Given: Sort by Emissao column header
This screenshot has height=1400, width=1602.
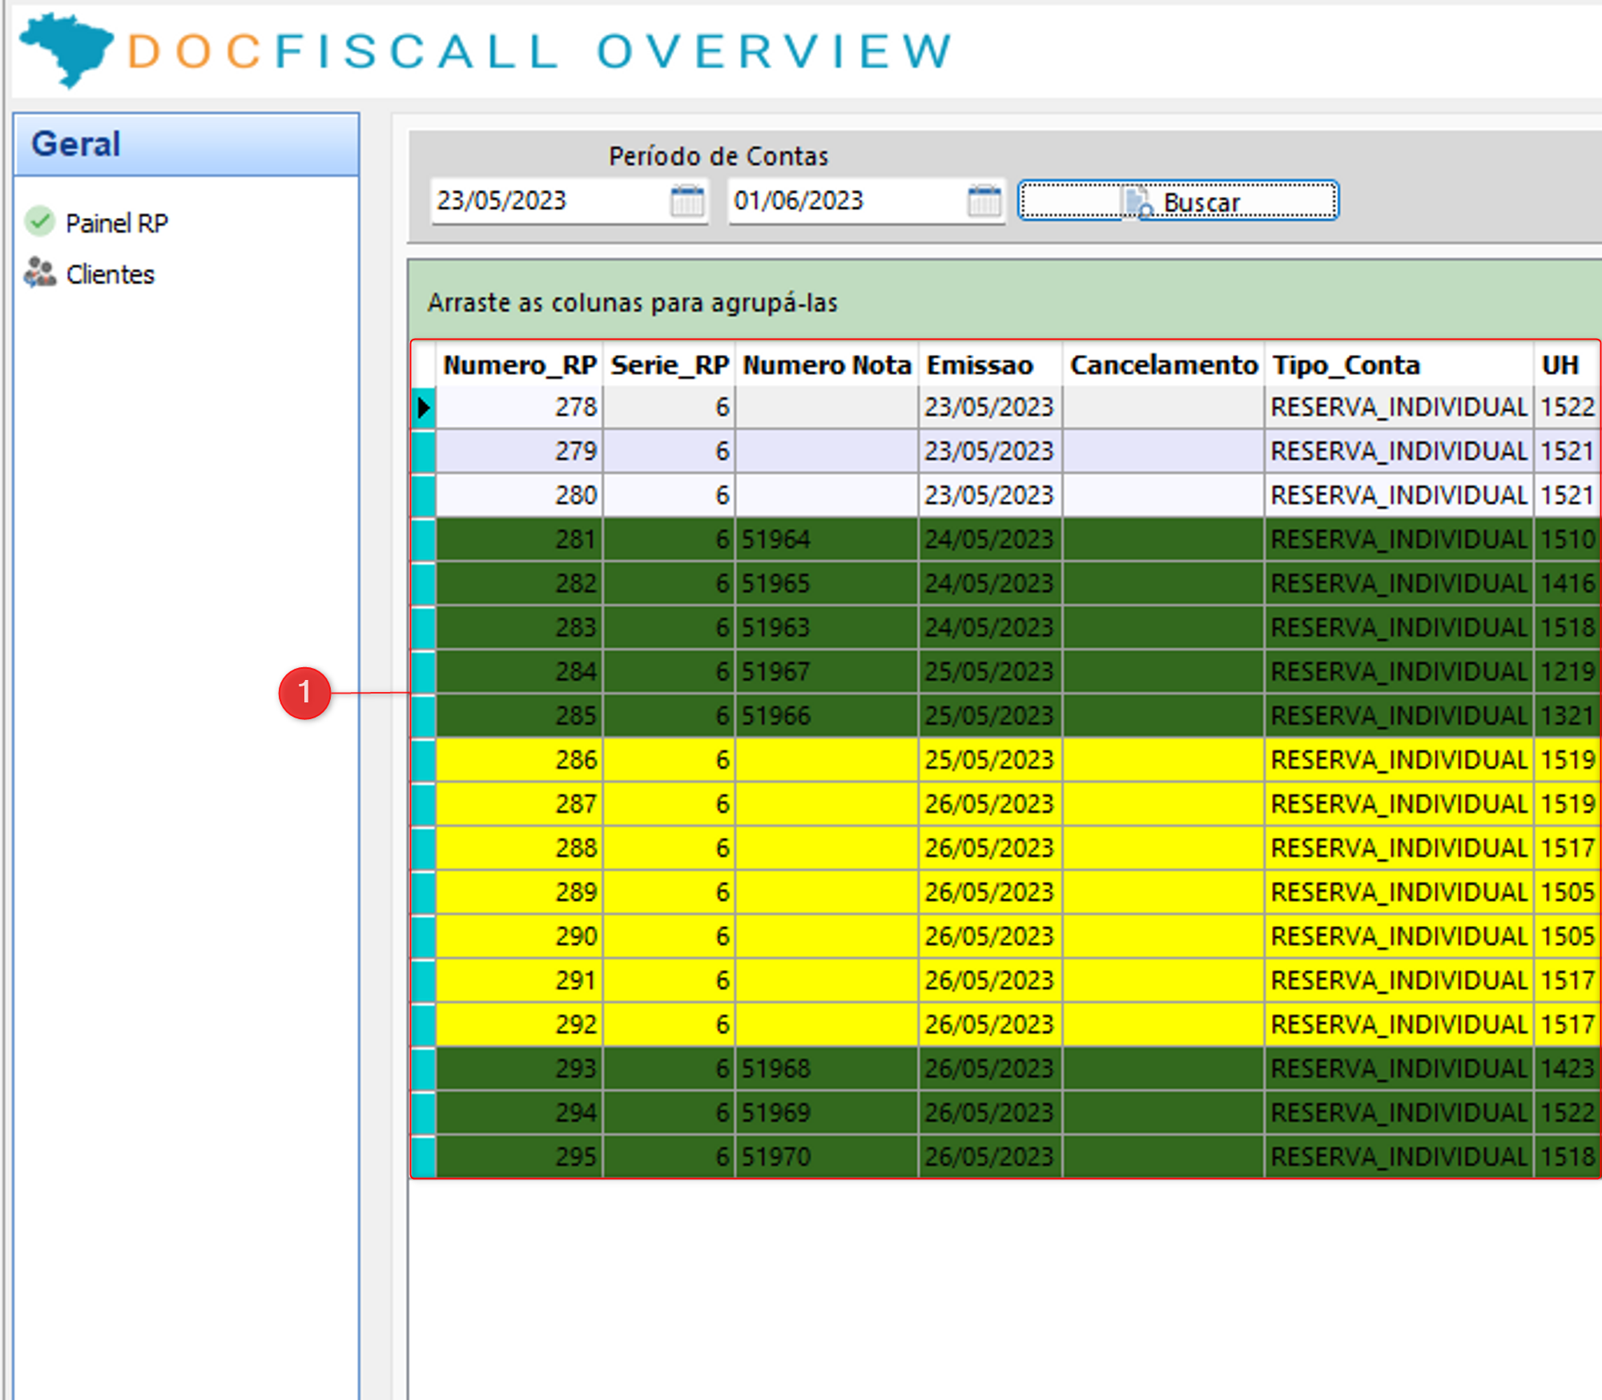Looking at the screenshot, I should (980, 365).
